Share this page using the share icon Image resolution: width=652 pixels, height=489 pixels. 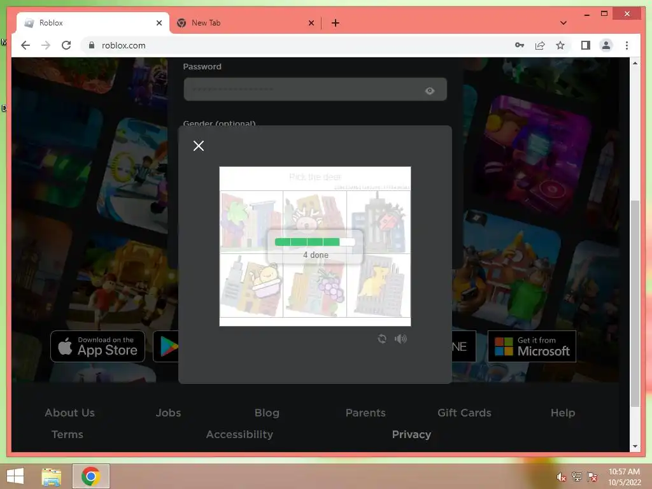540,45
